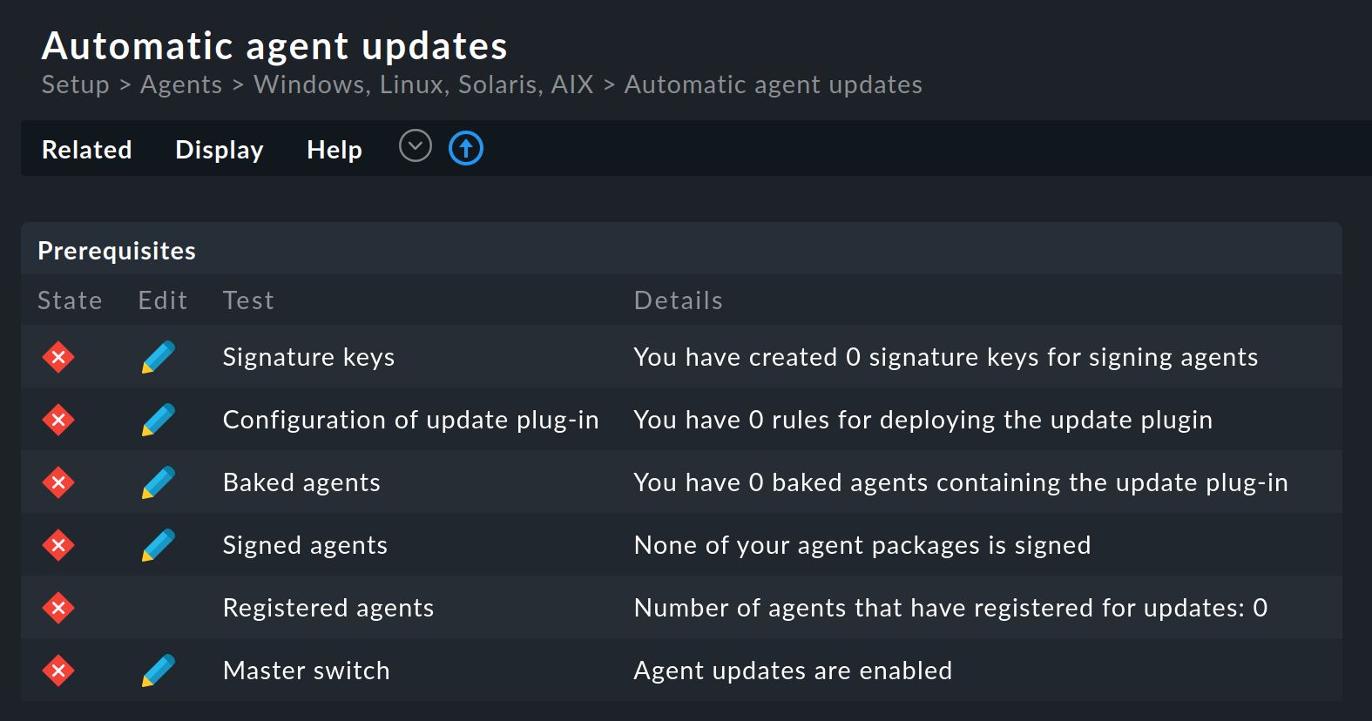Viewport: 1372px width, 721px height.
Task: Click the scroll-to-top arrow icon
Action: tap(466, 148)
